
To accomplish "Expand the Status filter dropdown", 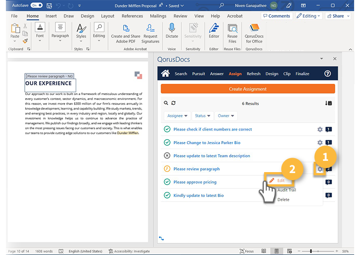I will pos(202,116).
